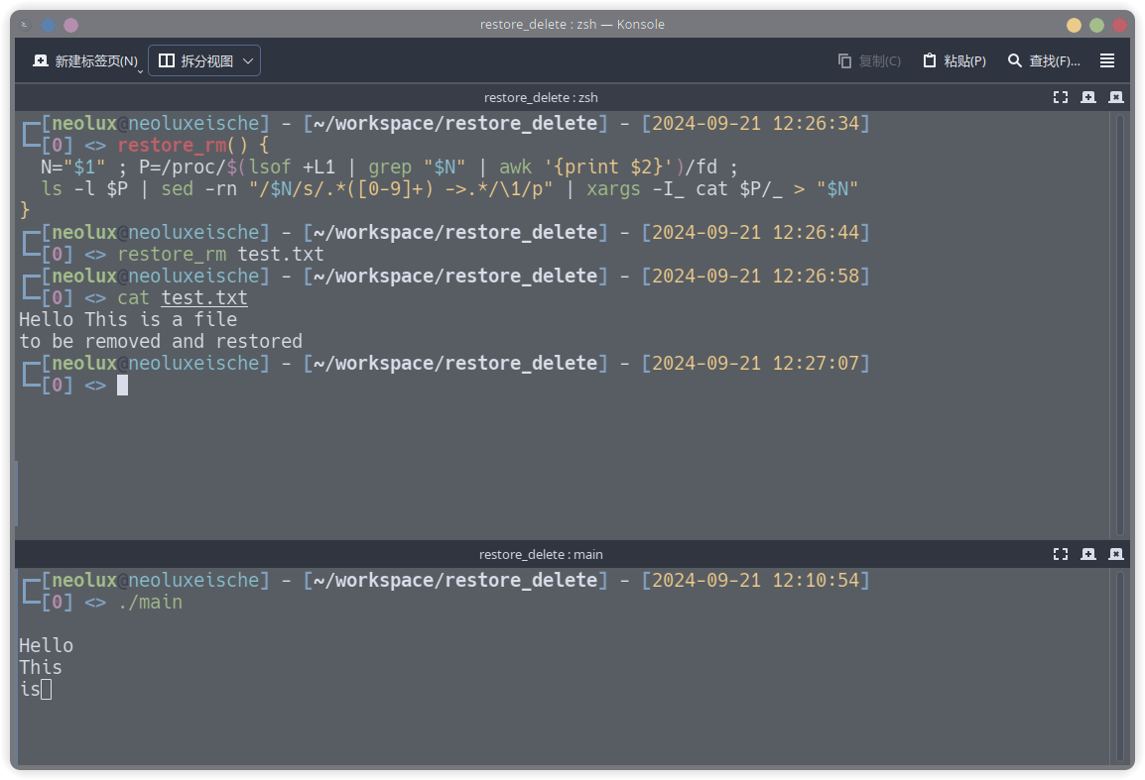This screenshot has height=780, width=1145.
Task: Open the hamburger menu in the toolbar
Action: click(1107, 61)
